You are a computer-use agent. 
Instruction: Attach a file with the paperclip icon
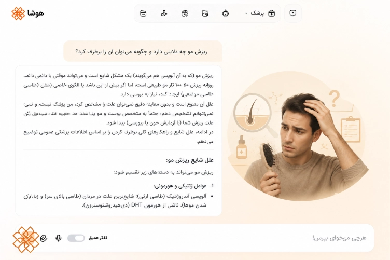(x=44, y=238)
